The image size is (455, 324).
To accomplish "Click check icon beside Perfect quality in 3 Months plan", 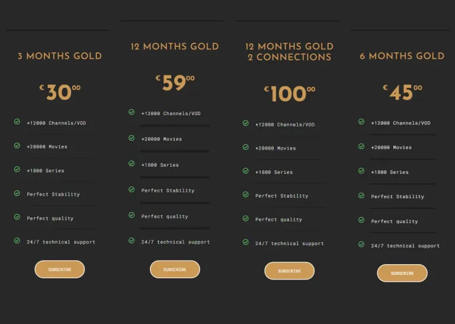I will click(17, 217).
